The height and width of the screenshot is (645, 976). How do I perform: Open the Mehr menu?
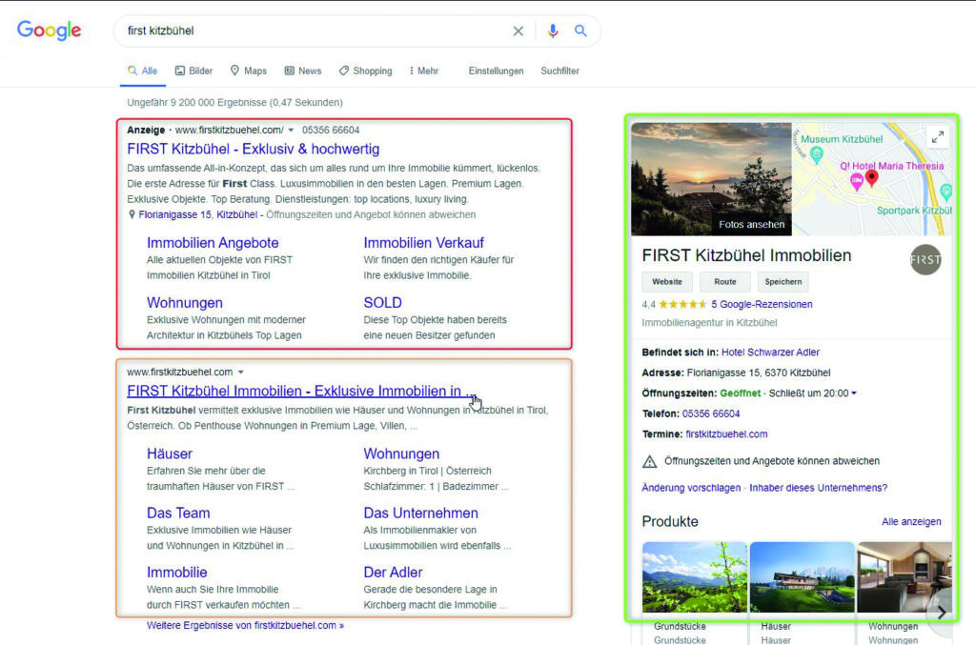[424, 71]
